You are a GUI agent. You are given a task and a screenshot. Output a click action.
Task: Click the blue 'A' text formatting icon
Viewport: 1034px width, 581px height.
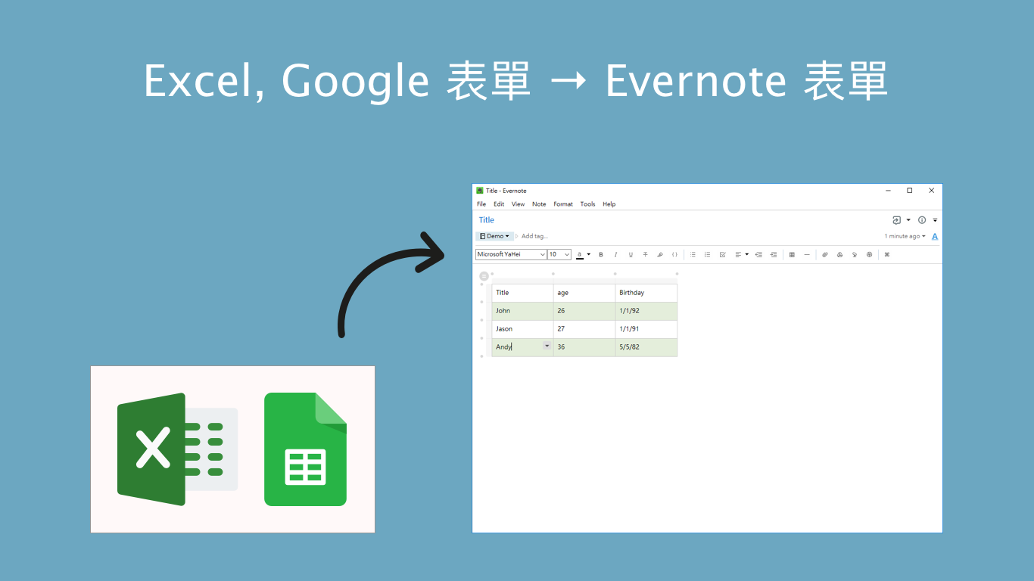pyautogui.click(x=935, y=237)
